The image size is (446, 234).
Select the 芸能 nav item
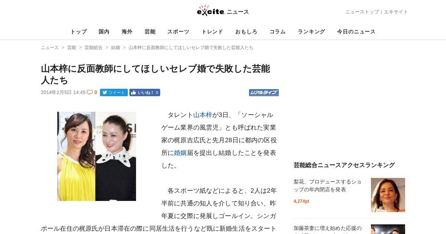(150, 32)
